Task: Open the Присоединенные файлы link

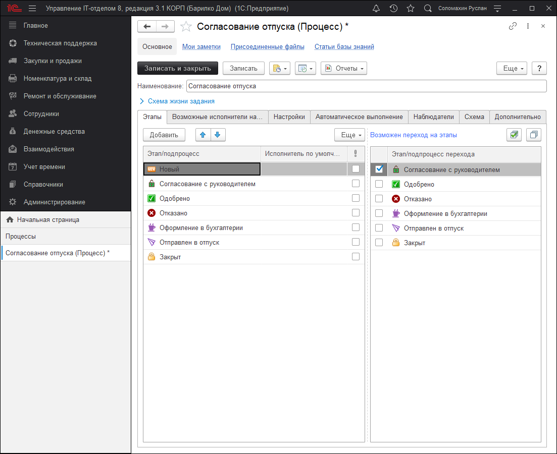Action: (267, 46)
